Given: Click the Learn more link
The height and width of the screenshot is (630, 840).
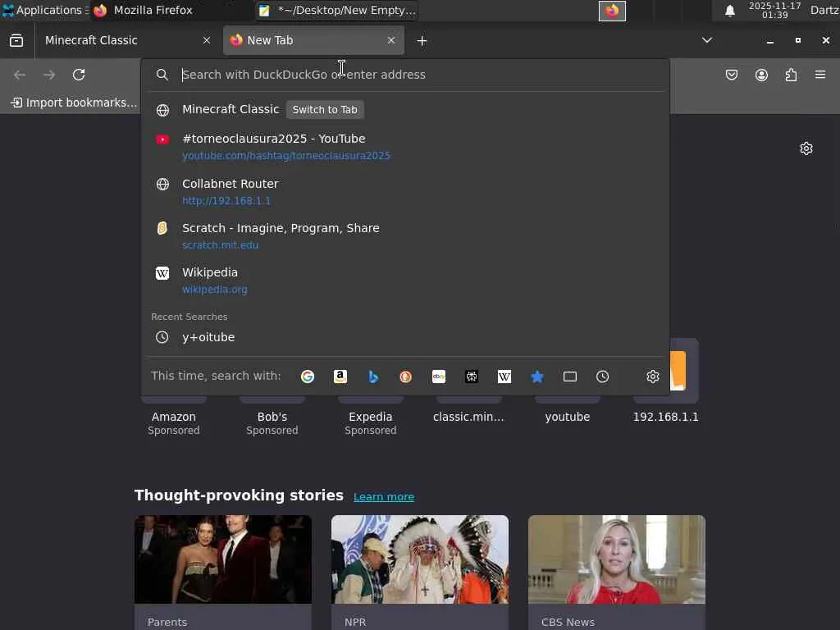Looking at the screenshot, I should pyautogui.click(x=384, y=496).
